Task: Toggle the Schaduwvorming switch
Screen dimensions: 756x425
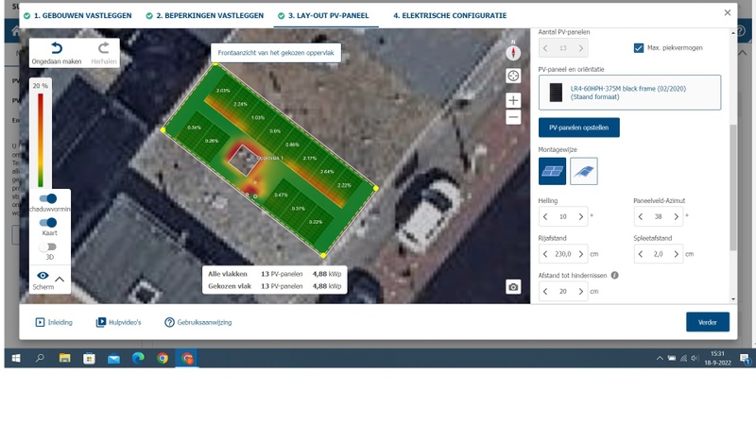Action: click(48, 198)
